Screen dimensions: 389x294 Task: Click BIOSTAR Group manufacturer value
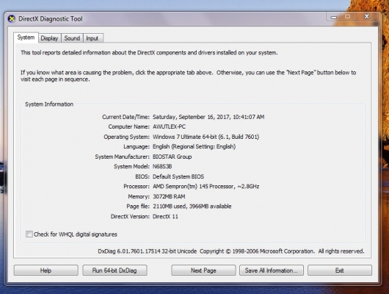pos(172,157)
